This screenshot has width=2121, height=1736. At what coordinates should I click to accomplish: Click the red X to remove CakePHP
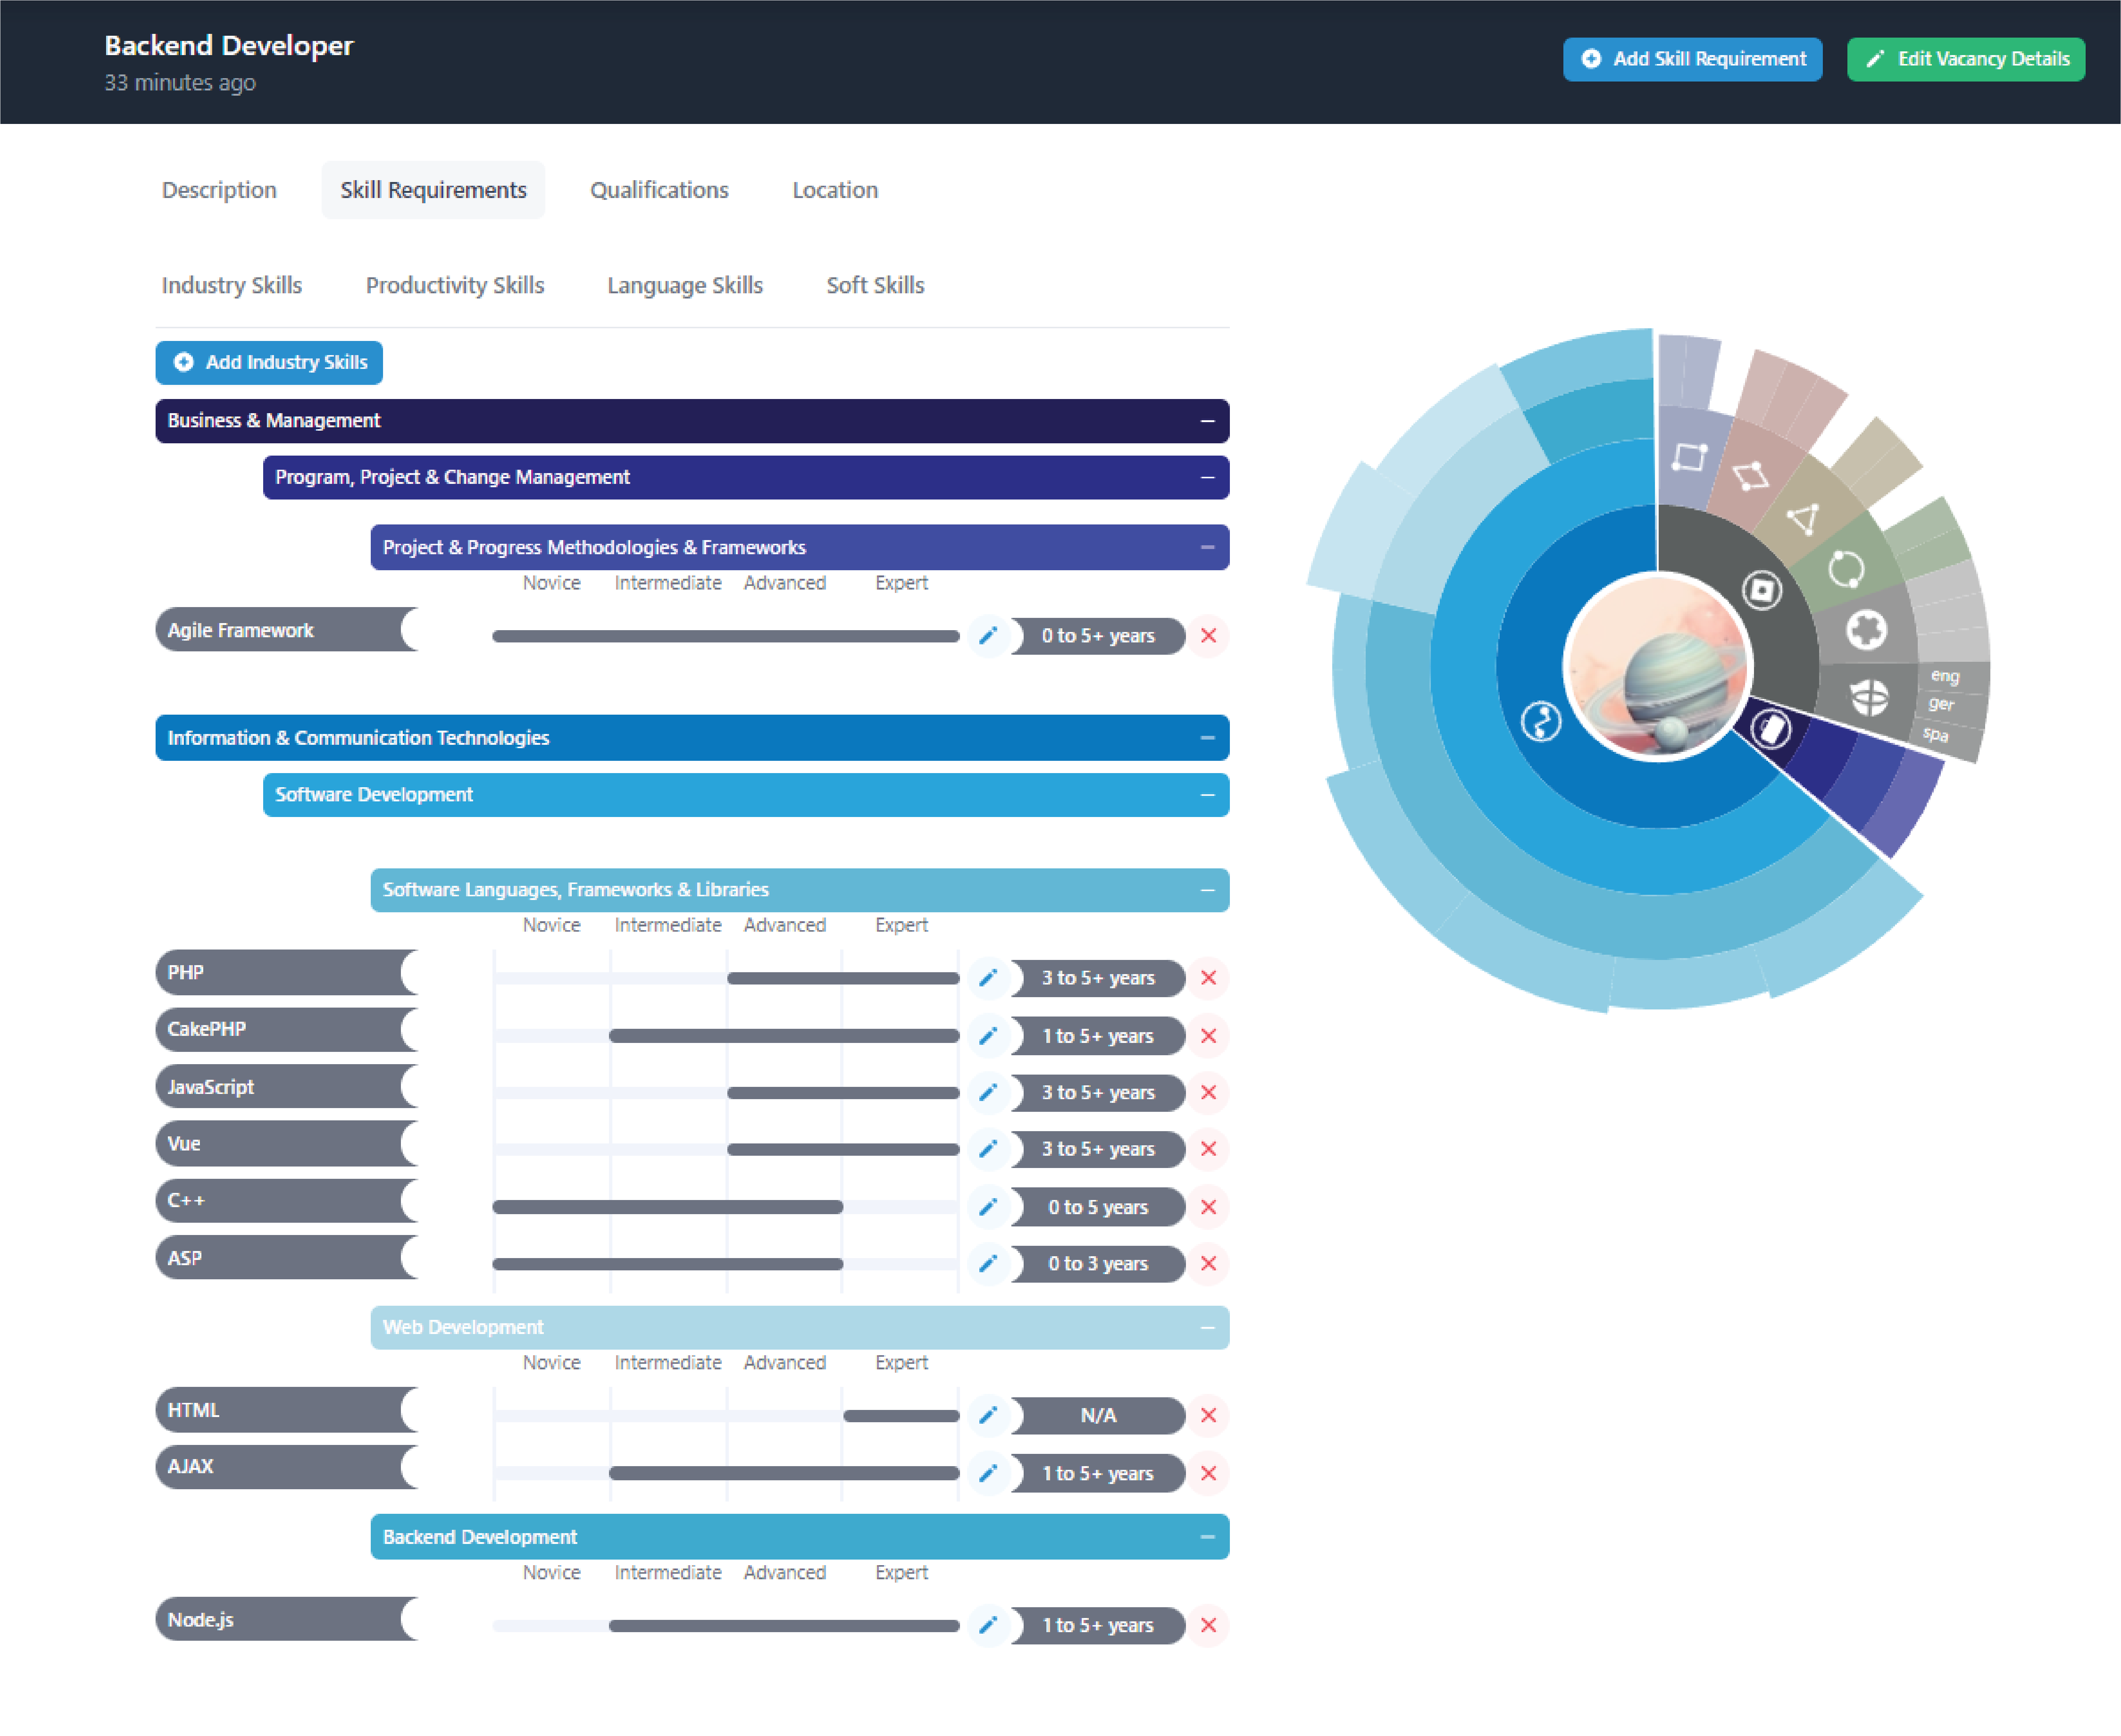click(x=1208, y=1036)
